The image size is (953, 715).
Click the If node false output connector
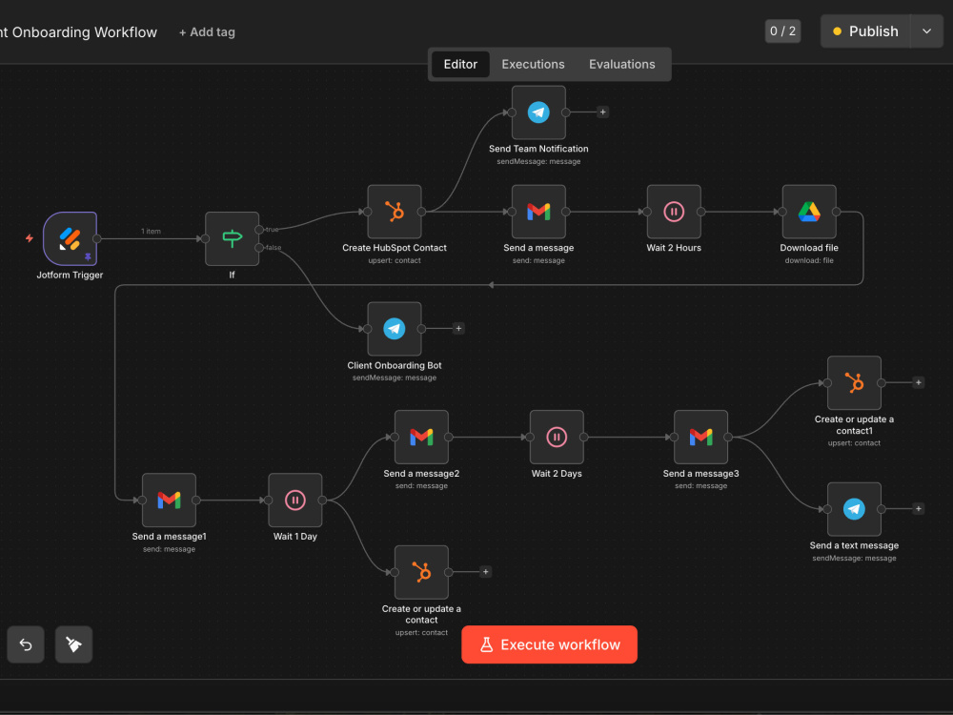259,248
